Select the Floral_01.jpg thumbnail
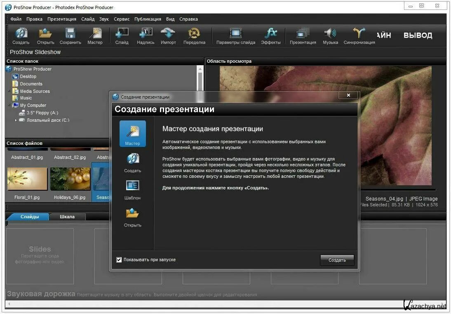The height and width of the screenshot is (314, 451). 27,179
